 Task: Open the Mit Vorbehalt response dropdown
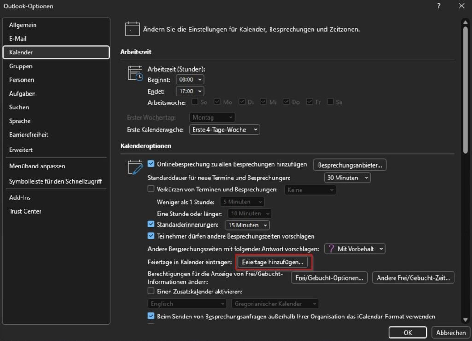click(x=355, y=249)
